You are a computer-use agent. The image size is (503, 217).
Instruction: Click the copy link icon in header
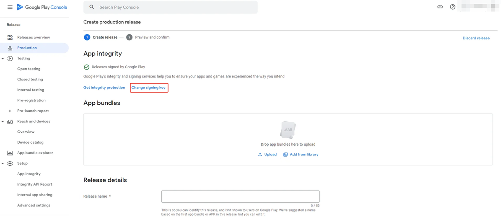point(440,7)
